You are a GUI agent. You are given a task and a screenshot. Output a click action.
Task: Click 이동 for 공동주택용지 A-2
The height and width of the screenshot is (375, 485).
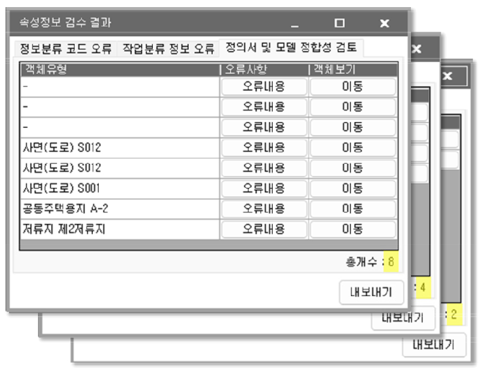tap(356, 209)
